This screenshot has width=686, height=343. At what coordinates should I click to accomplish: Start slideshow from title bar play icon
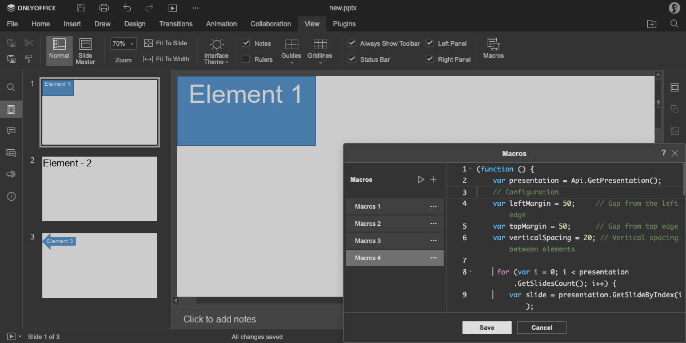pos(173,8)
